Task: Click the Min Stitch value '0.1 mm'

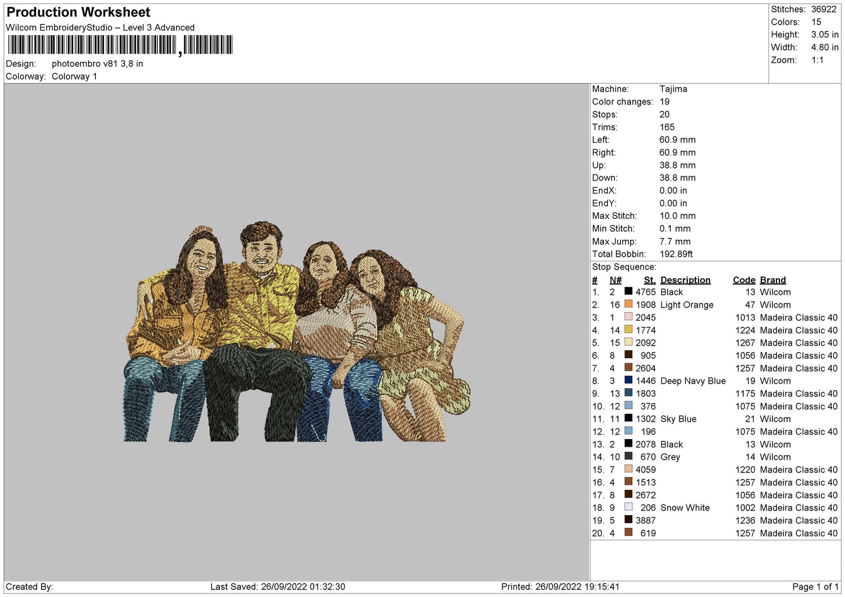Action: [675, 229]
